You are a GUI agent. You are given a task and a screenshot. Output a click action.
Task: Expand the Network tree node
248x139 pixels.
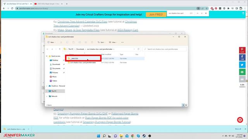click(47, 96)
